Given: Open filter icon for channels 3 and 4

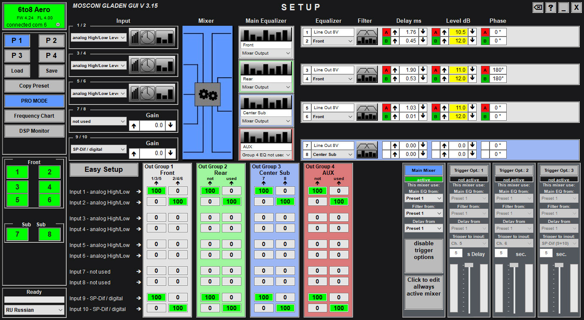Looking at the screenshot, I should tap(367, 74).
